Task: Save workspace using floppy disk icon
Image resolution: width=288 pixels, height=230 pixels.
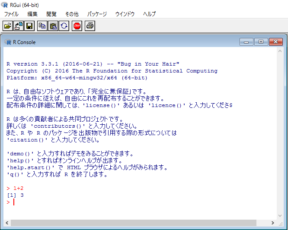Action: click(29, 26)
